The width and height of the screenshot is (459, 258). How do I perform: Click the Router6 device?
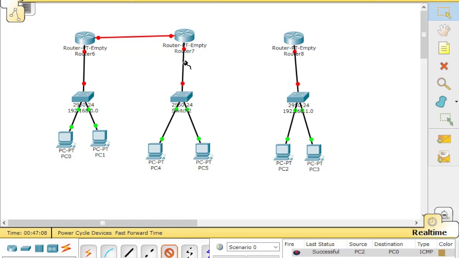(x=85, y=38)
